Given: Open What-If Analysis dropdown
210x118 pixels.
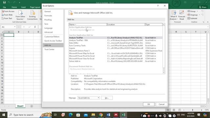Looking at the screenshot, I should click(x=174, y=15).
